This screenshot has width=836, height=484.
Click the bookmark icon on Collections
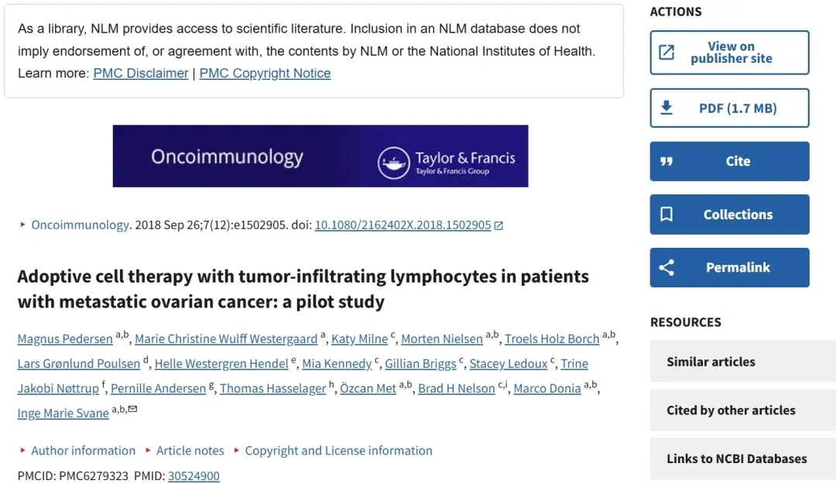point(666,214)
